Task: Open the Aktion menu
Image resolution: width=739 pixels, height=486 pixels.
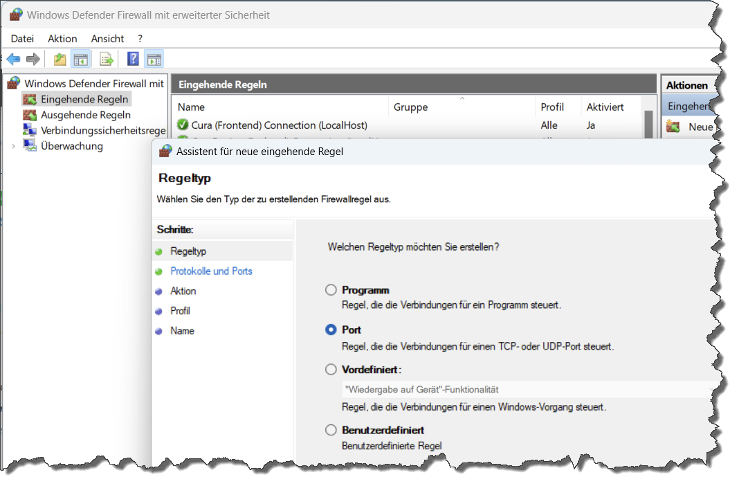Action: tap(62, 39)
